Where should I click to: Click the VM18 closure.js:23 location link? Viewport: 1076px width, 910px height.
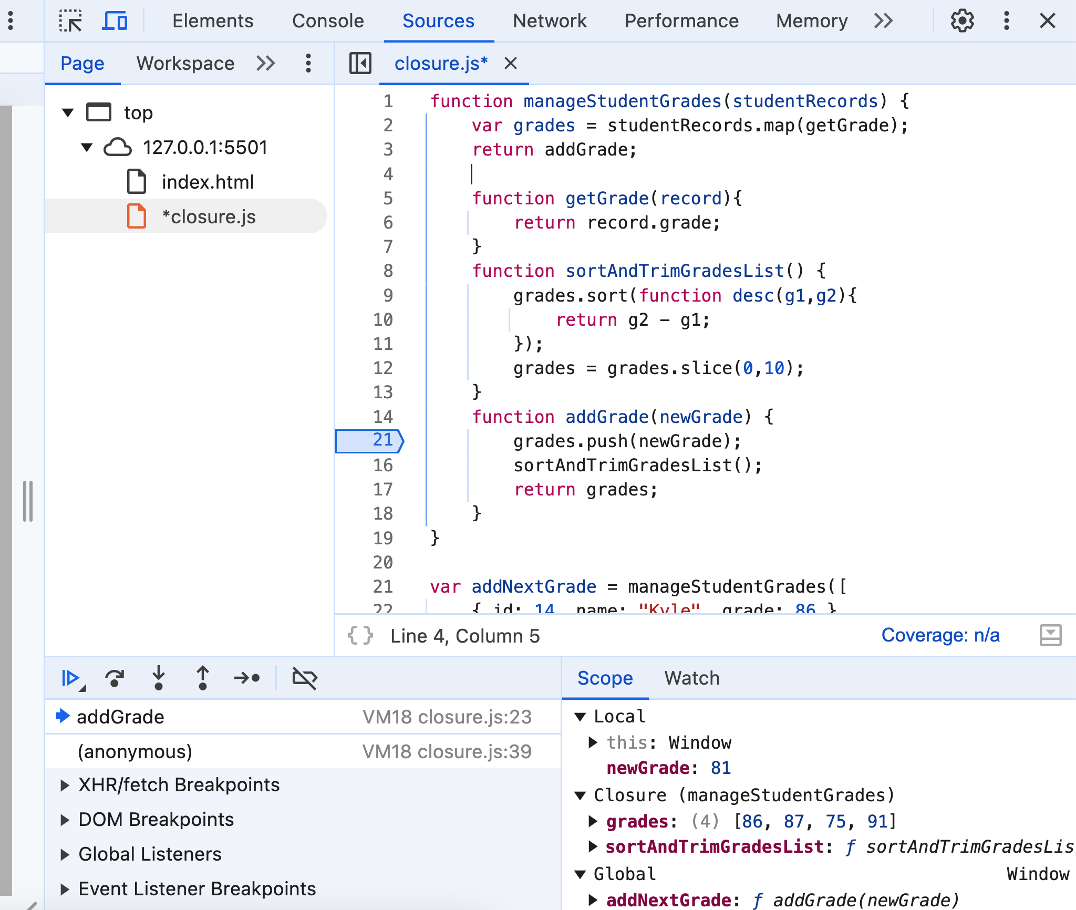tap(447, 717)
